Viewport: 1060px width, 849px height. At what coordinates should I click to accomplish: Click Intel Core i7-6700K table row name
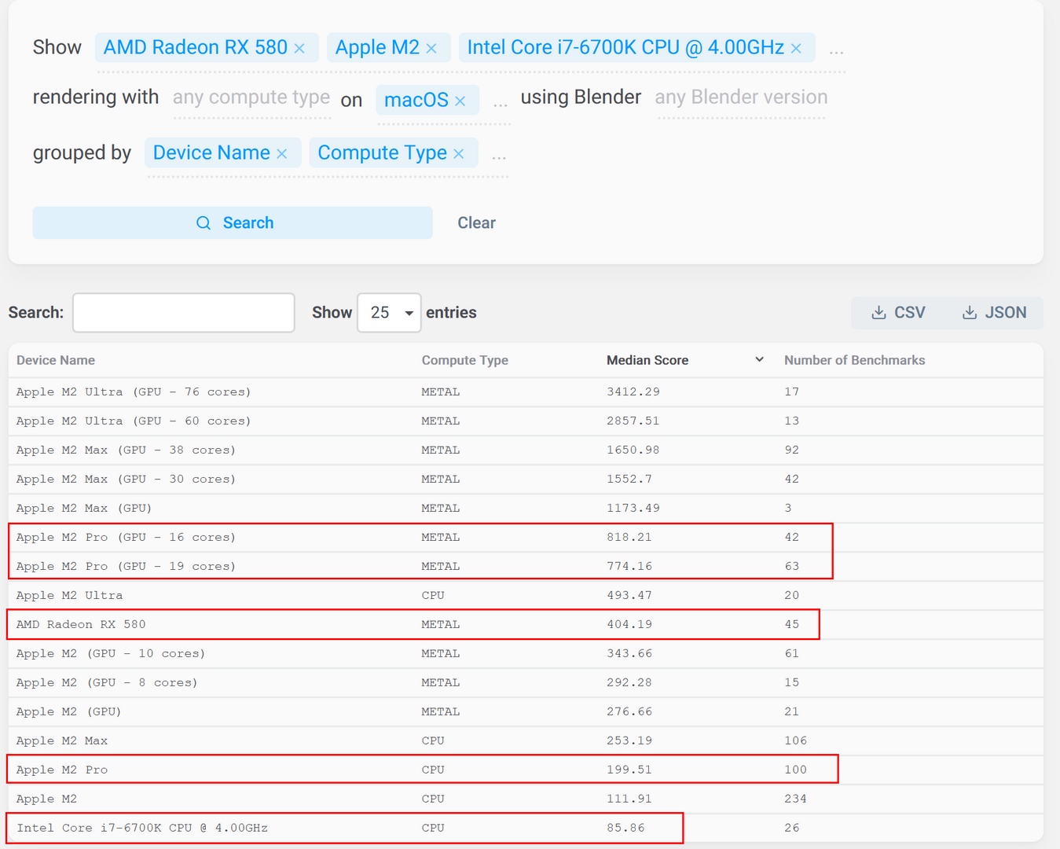(x=142, y=828)
